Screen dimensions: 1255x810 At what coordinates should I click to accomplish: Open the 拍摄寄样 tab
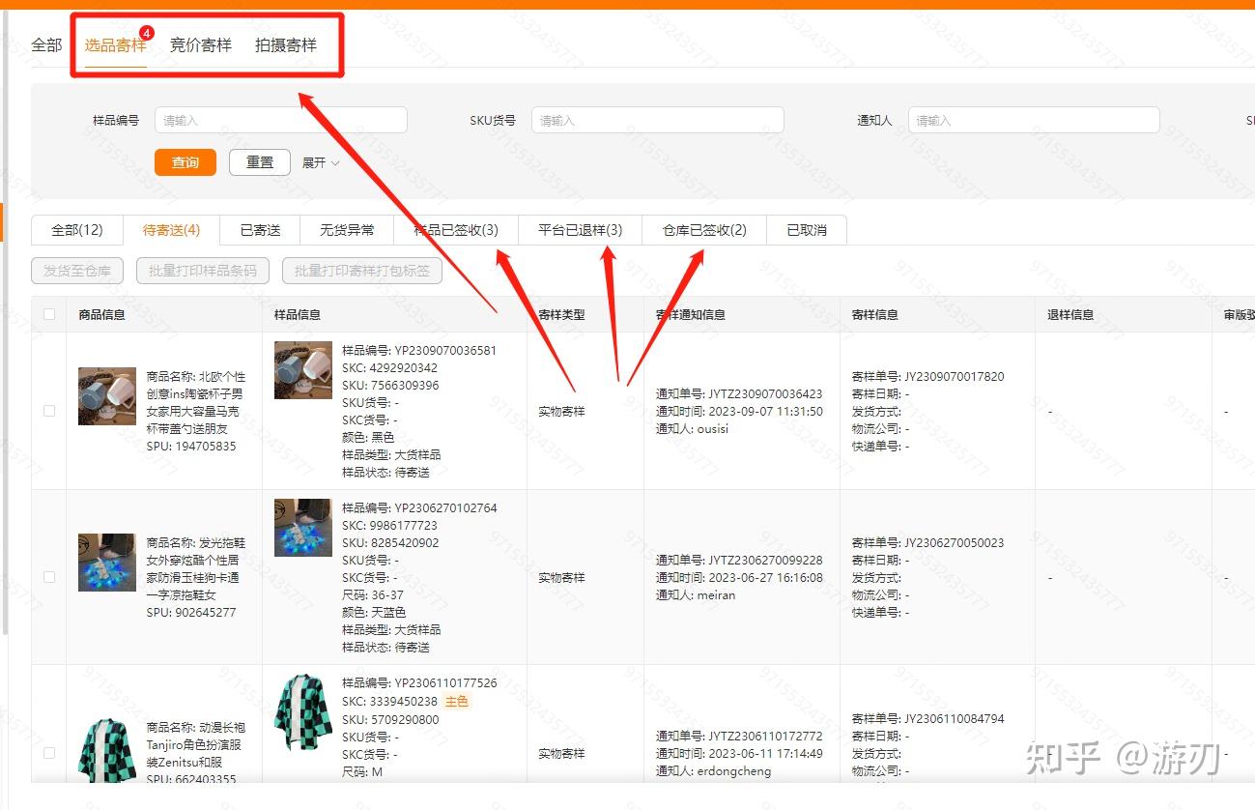click(x=286, y=44)
